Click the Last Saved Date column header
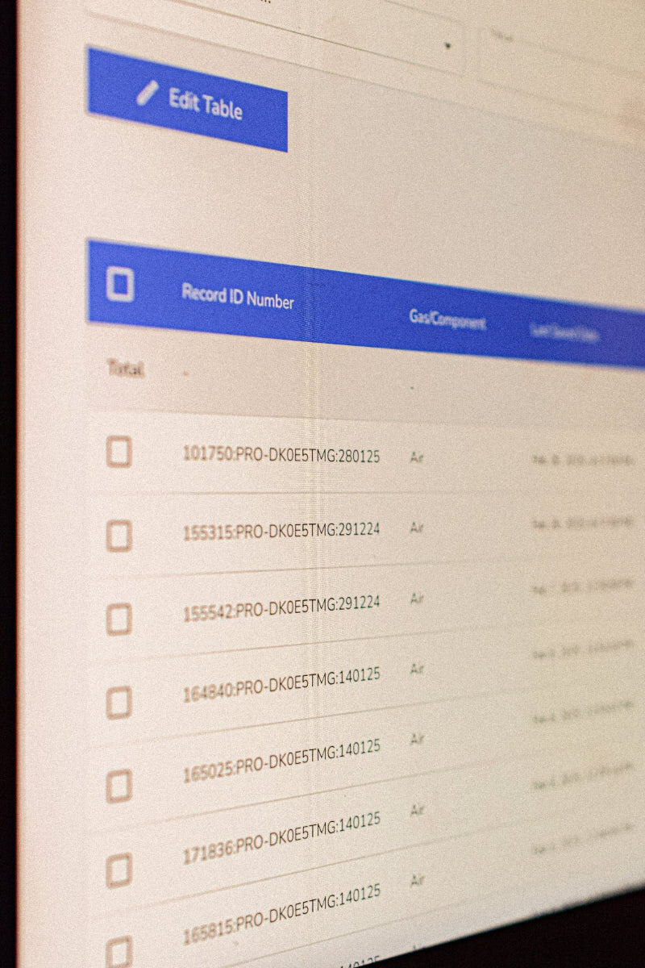The height and width of the screenshot is (968, 645). pyautogui.click(x=564, y=332)
